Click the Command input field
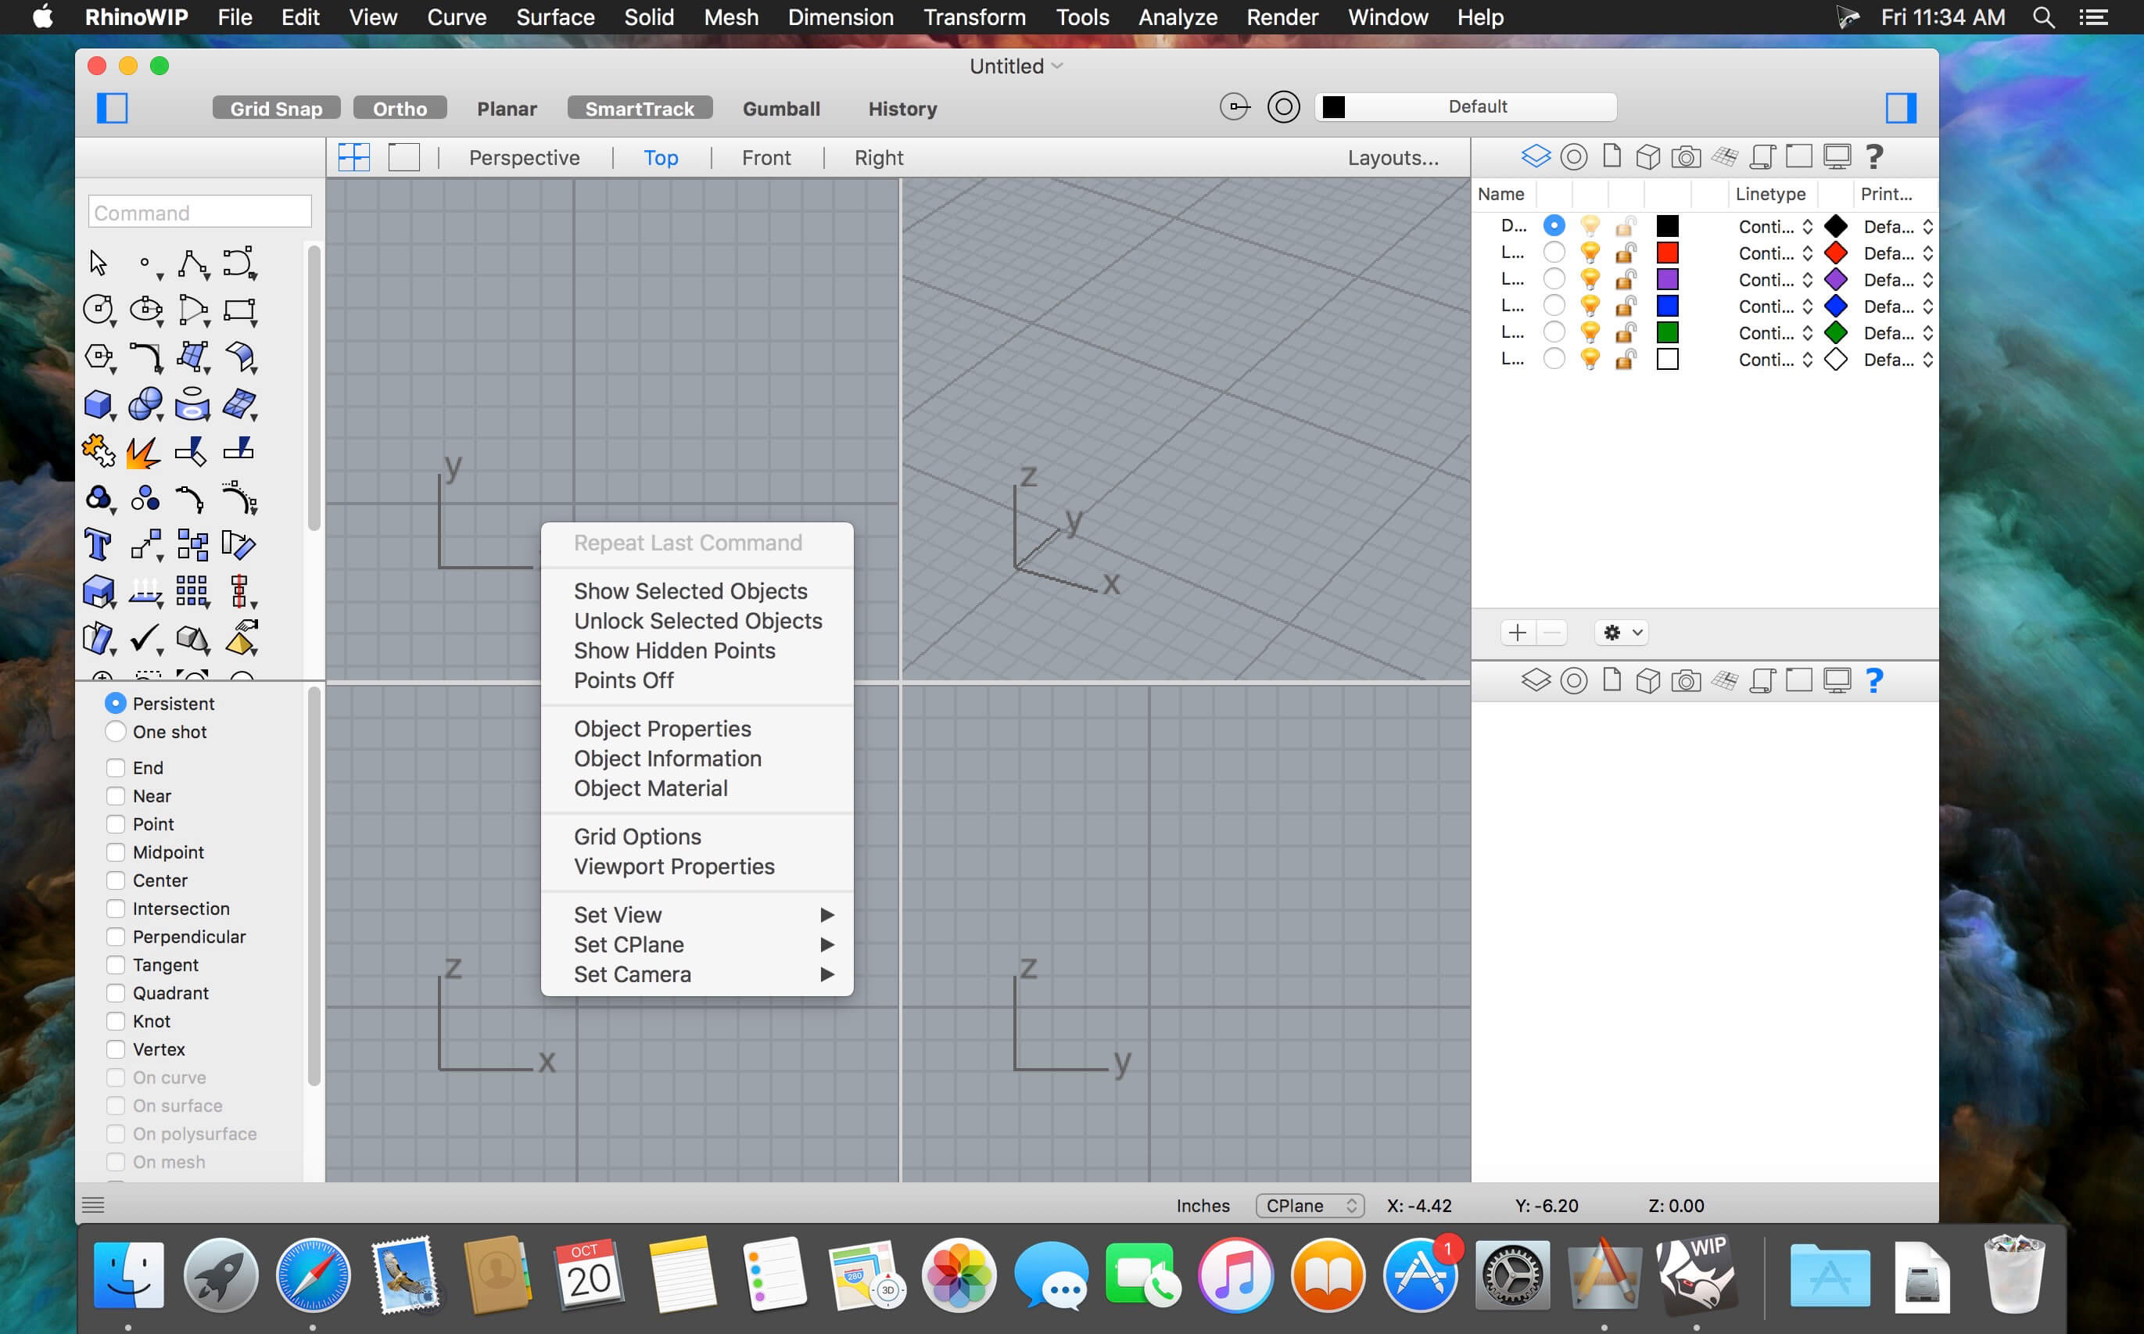 [x=200, y=212]
